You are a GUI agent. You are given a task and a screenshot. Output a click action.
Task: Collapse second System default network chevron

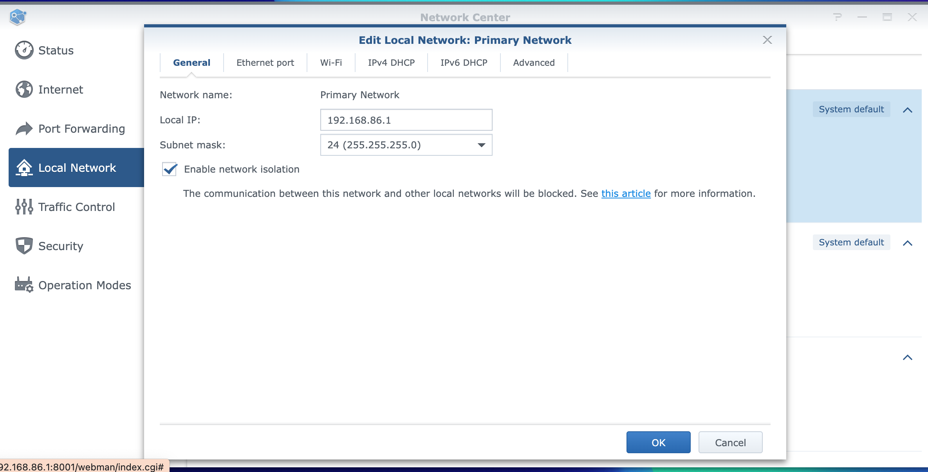[x=907, y=243]
